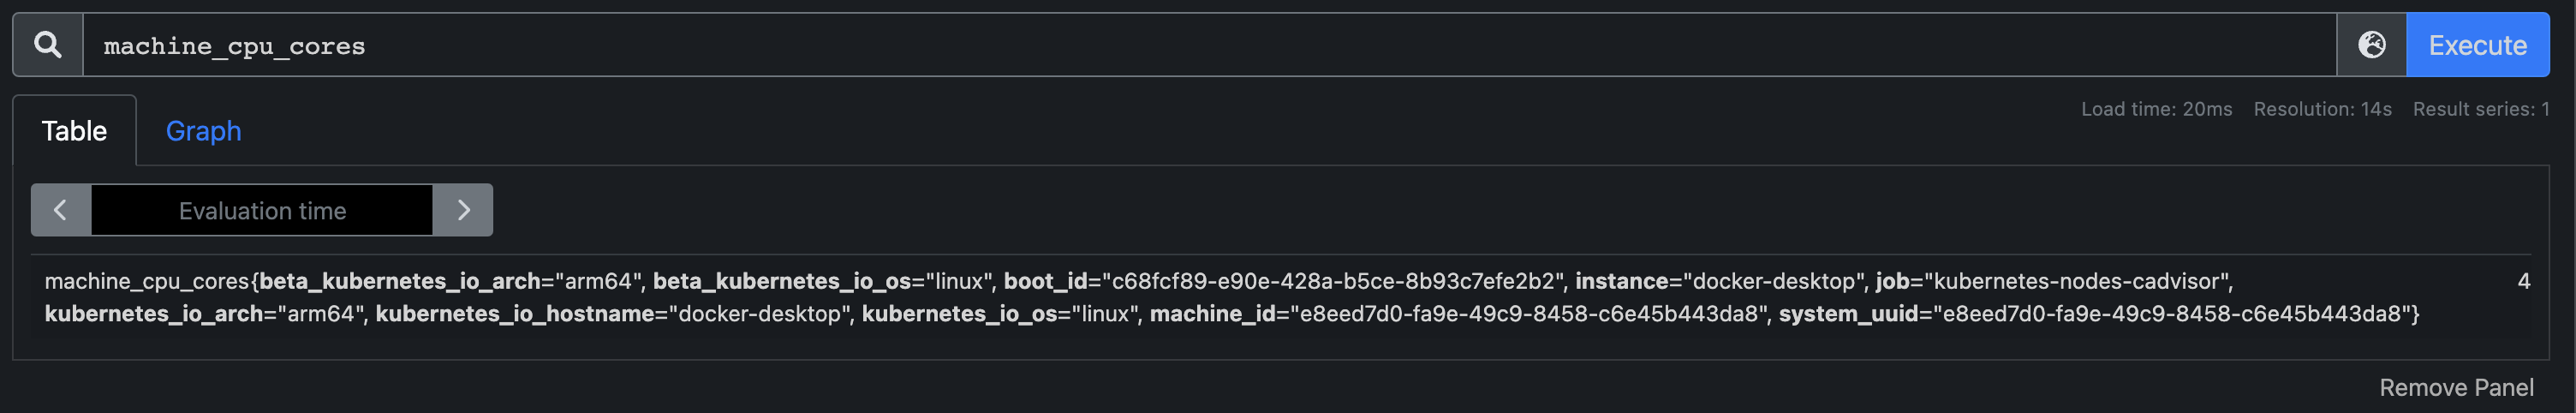
Task: Click the job="kubernetes-nodes-cadvisor" label
Action: 2053,281
